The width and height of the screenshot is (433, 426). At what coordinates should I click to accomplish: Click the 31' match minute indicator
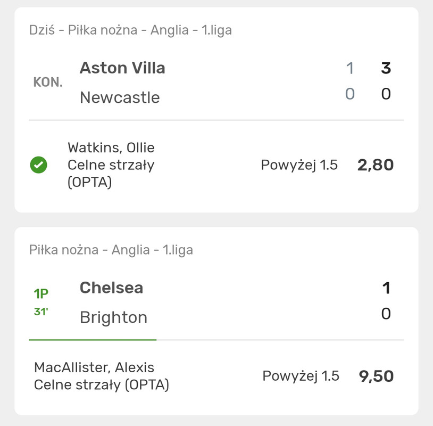(x=41, y=312)
